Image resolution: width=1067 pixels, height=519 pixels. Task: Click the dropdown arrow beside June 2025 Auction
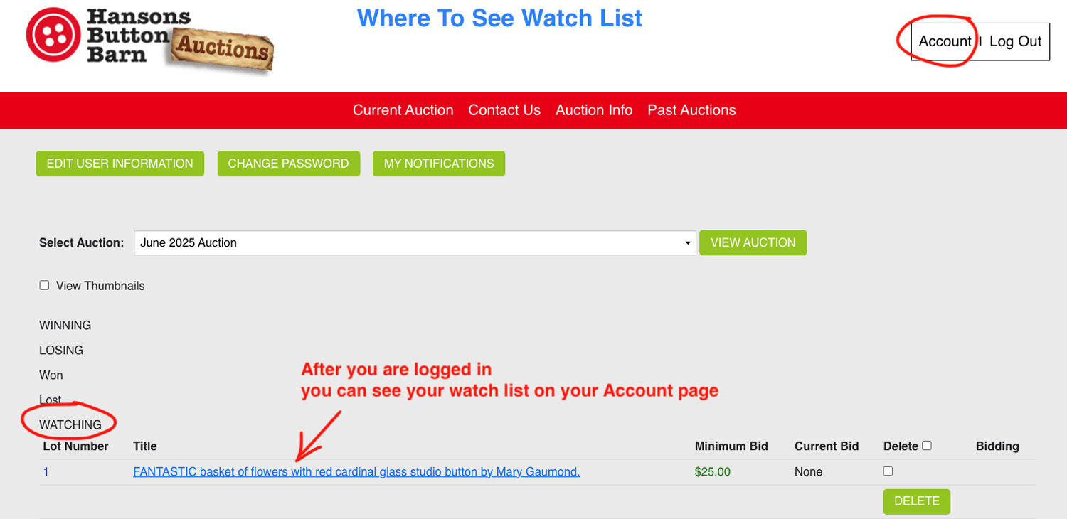pyautogui.click(x=687, y=243)
